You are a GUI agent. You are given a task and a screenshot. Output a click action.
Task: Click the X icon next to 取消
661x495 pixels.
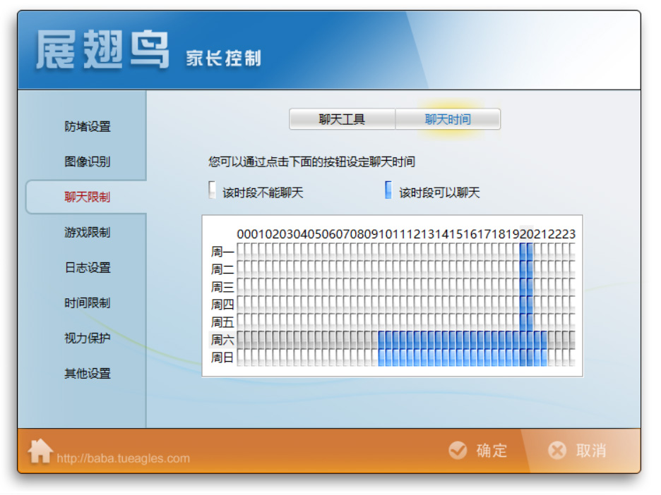pyautogui.click(x=557, y=451)
